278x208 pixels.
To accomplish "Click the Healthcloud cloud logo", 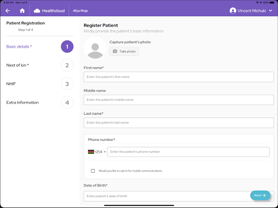I will [x=37, y=11].
